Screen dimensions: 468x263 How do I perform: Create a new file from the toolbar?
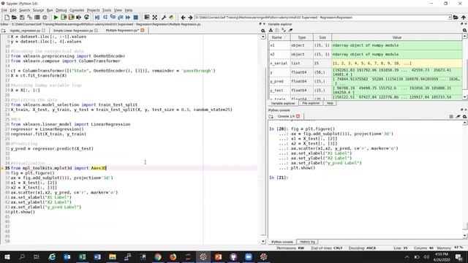(x=7, y=18)
